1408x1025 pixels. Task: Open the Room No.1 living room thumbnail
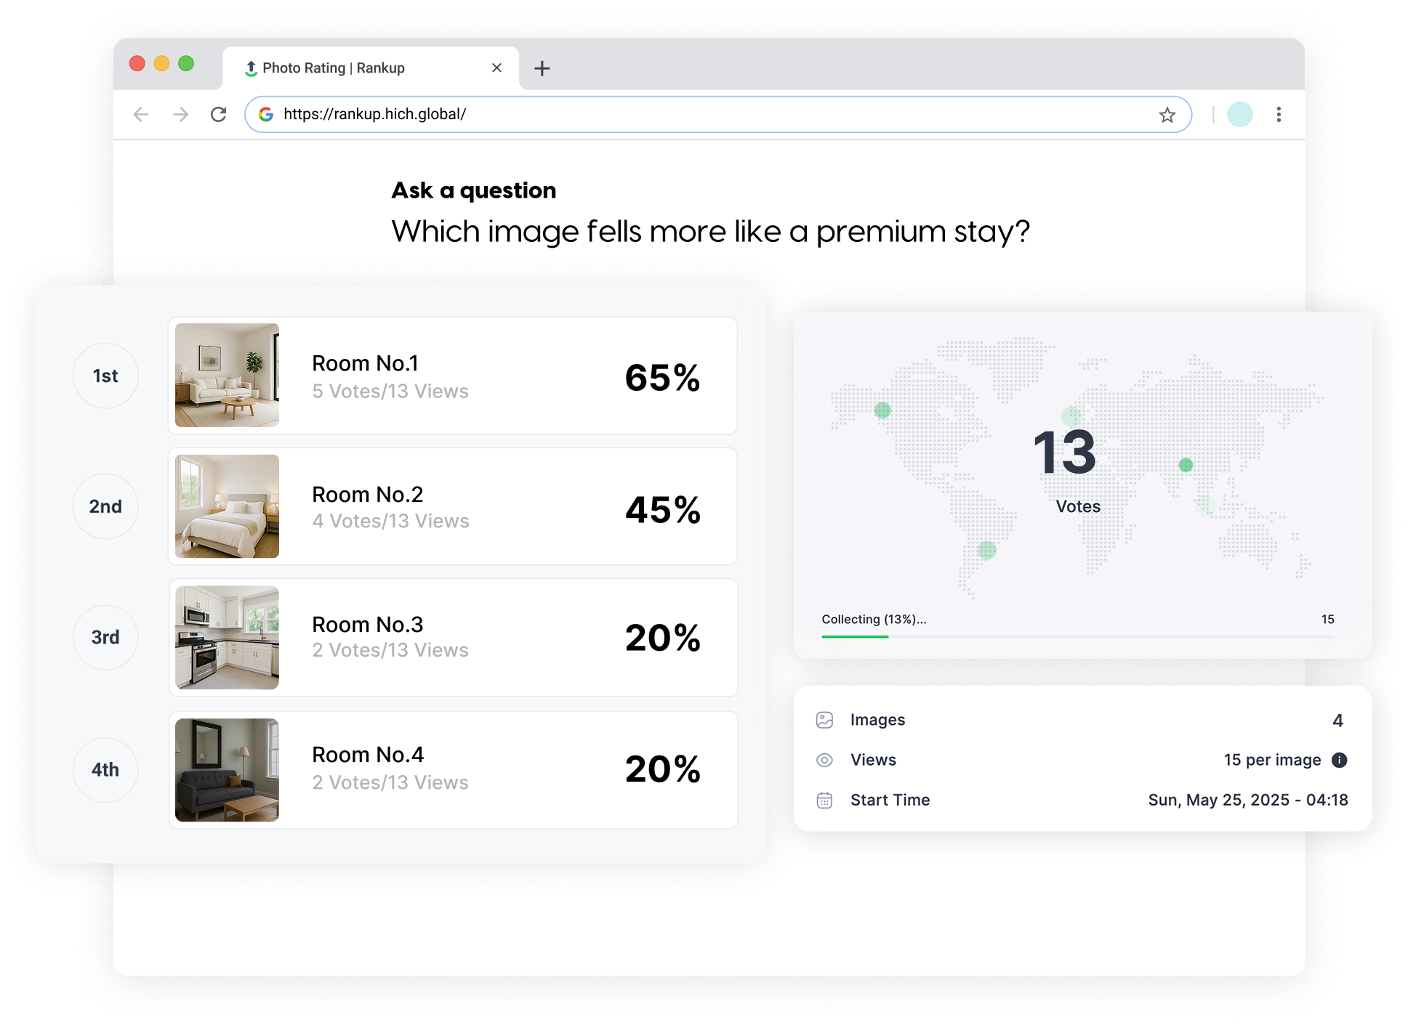(x=227, y=375)
